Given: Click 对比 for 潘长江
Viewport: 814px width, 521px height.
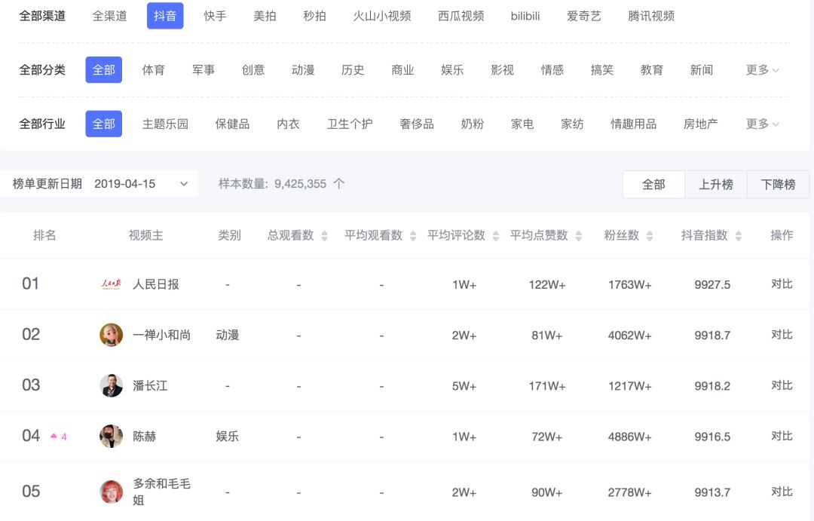Looking at the screenshot, I should pos(782,385).
